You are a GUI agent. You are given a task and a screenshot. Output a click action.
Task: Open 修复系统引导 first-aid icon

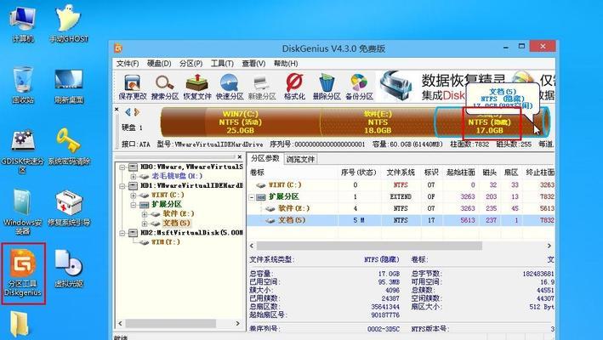pyautogui.click(x=69, y=207)
